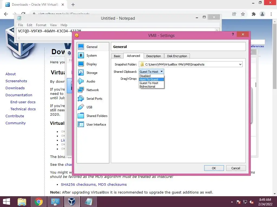Switch to VirtualBox cube taskbar icon
277x207 pixels.
72,202
